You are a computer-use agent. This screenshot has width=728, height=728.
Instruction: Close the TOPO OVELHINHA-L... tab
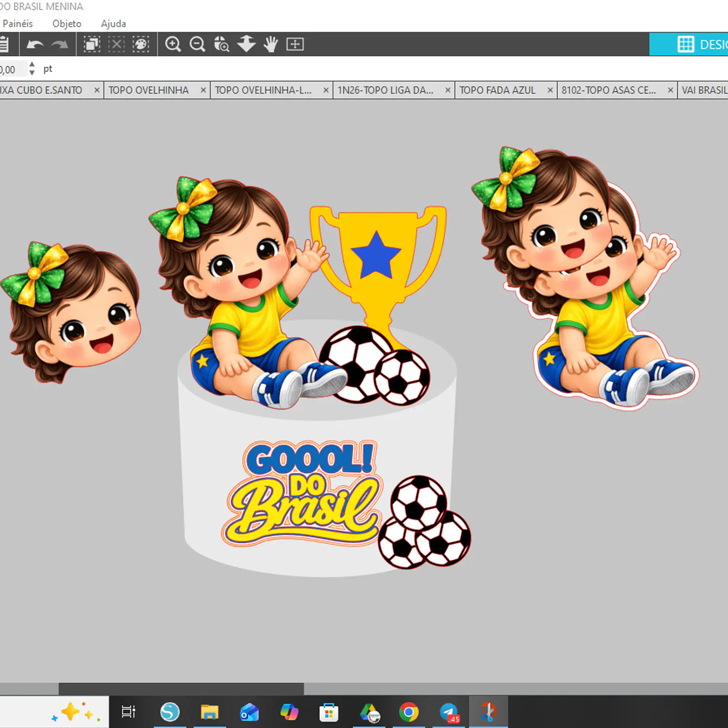coord(326,90)
